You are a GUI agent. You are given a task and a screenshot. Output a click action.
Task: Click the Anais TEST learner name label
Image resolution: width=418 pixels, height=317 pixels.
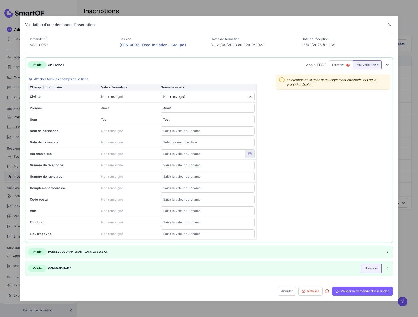(316, 65)
